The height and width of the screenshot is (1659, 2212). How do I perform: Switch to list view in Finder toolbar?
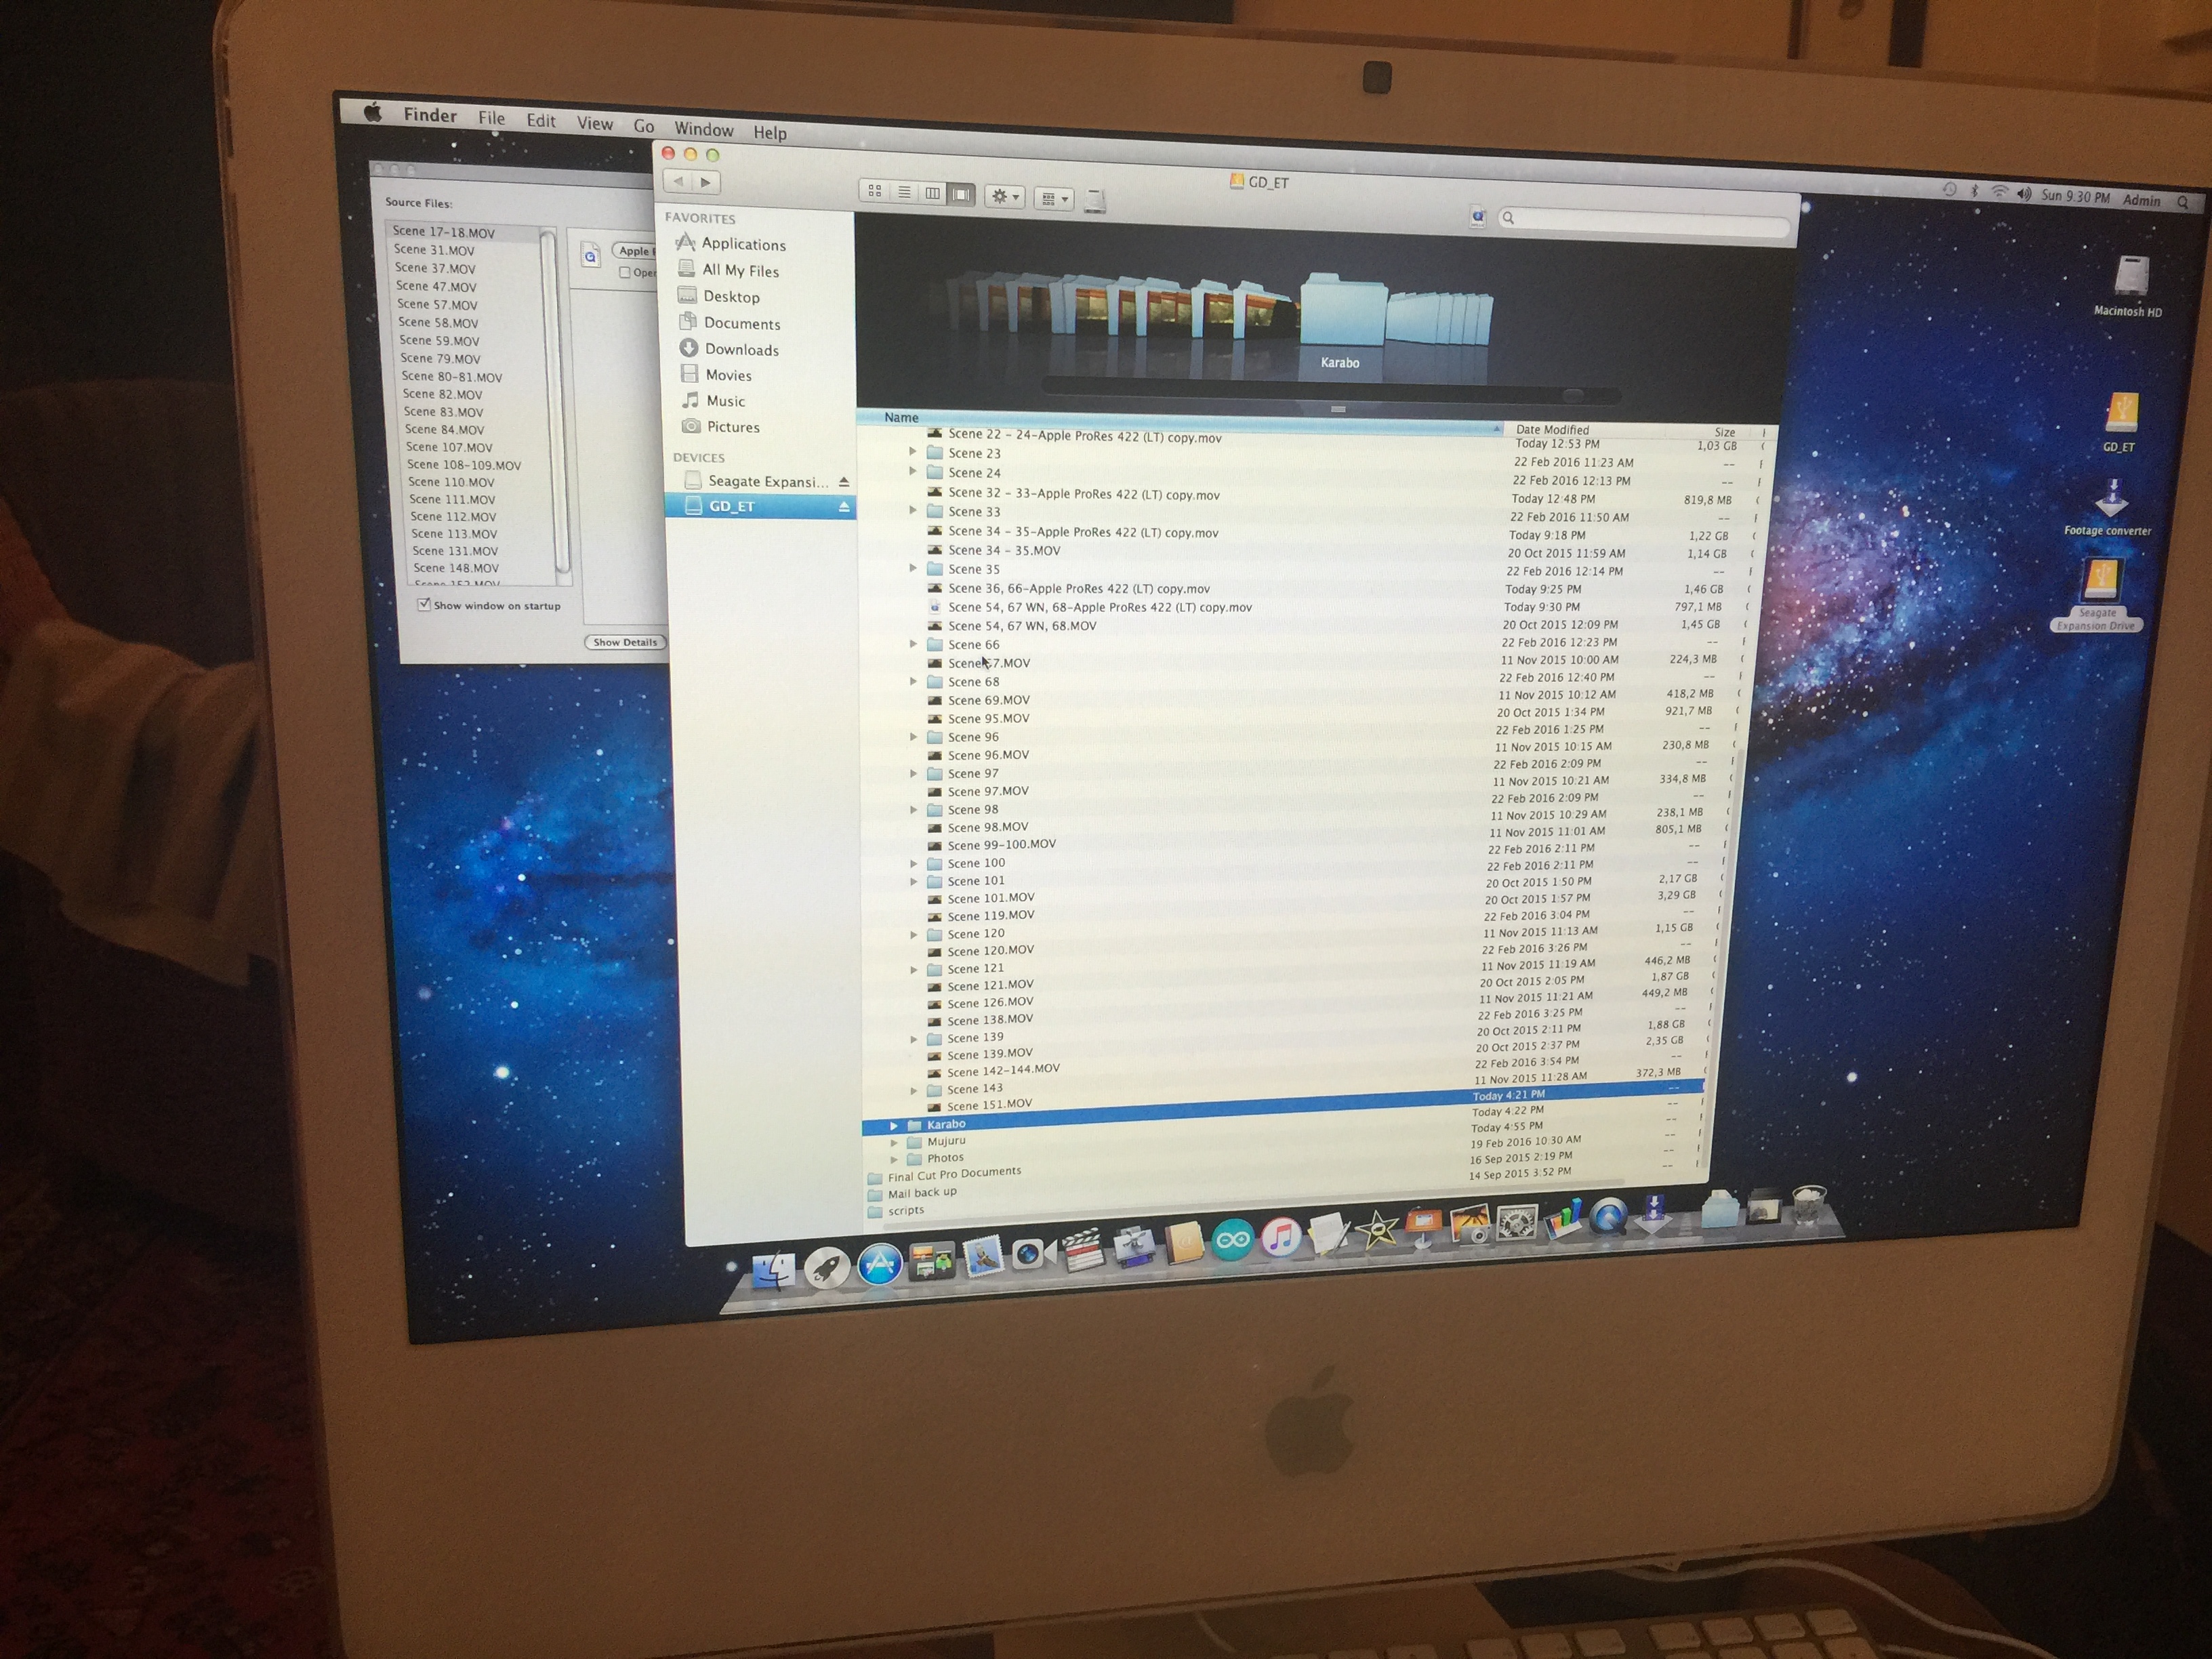coord(904,192)
